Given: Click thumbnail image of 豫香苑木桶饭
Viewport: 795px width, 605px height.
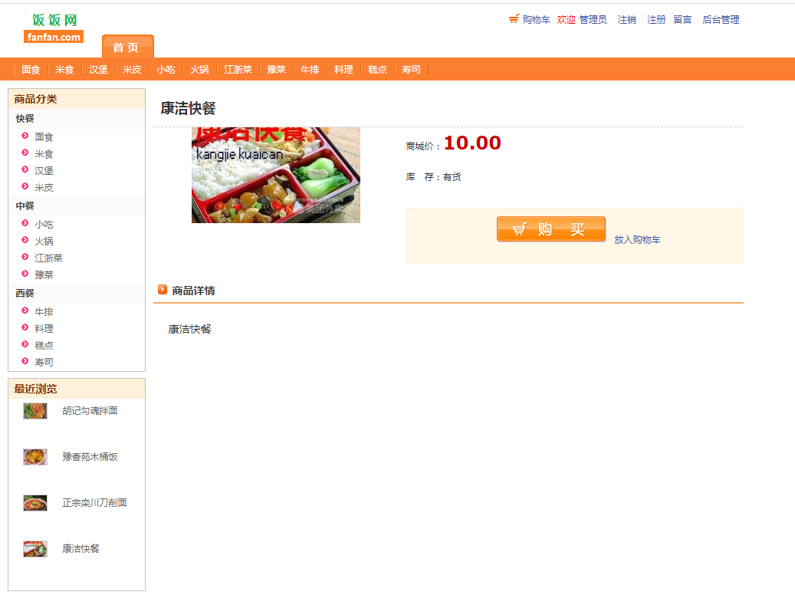Looking at the screenshot, I should pyautogui.click(x=35, y=457).
